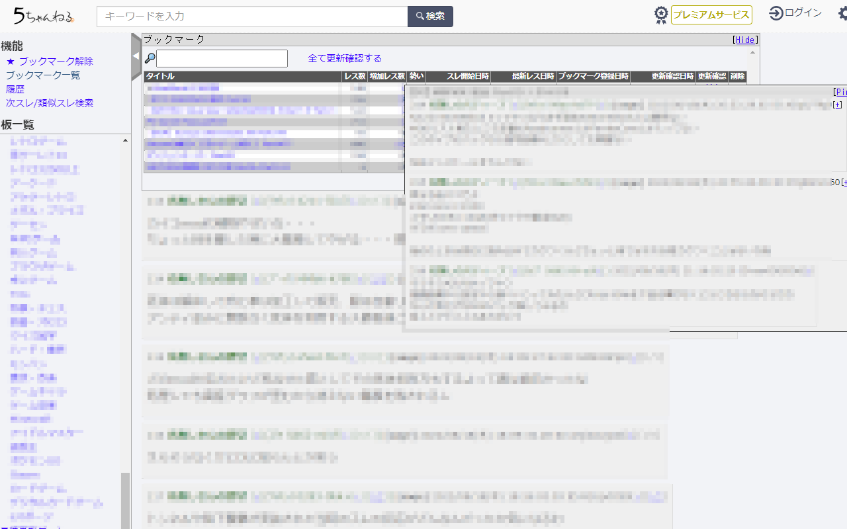
Task: Click the bookmark panel scroll-up arrow
Action: (752, 51)
